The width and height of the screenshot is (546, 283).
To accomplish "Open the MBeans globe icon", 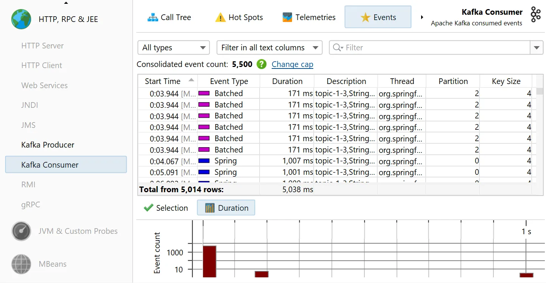I will pos(21,264).
